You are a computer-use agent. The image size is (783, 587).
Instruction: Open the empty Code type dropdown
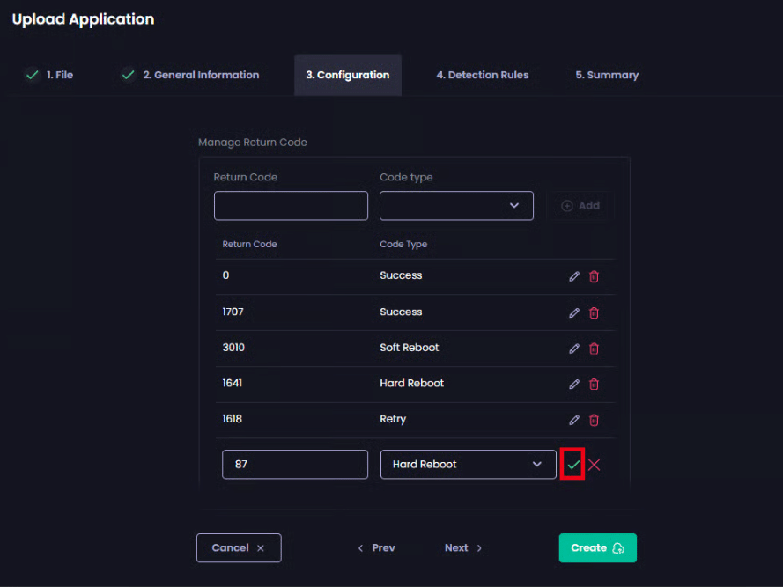click(x=456, y=206)
